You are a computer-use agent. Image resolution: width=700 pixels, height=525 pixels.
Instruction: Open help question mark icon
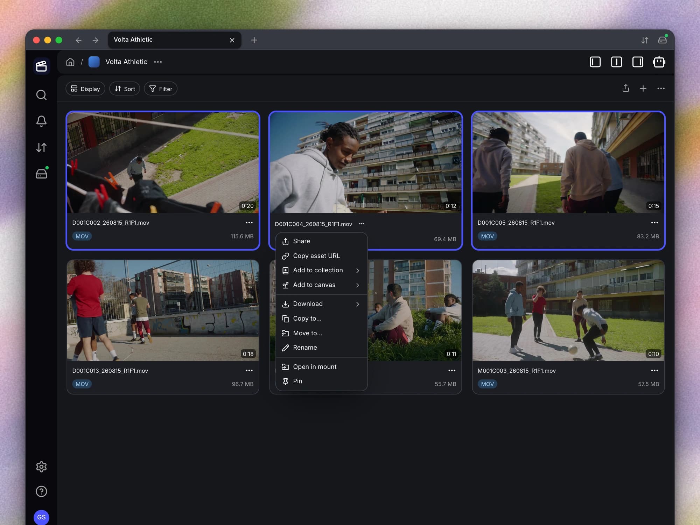click(41, 491)
